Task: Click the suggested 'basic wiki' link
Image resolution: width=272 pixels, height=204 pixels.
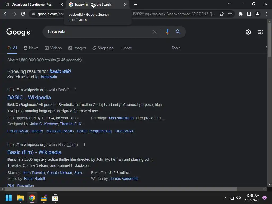Action: (60, 71)
